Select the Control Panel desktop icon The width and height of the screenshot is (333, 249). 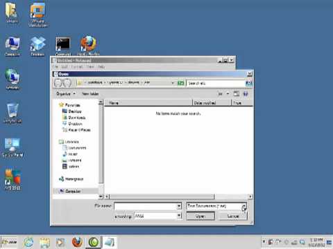point(12,147)
